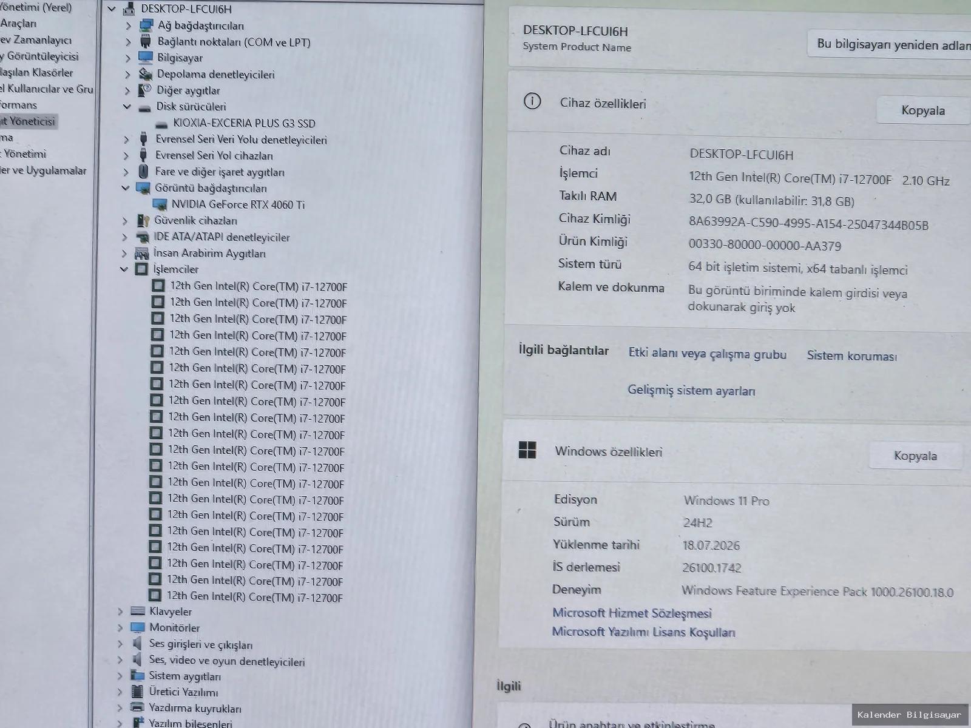Click the Diğer aygıtlar unknown device icon
This screenshot has height=728, width=971.
tap(144, 90)
